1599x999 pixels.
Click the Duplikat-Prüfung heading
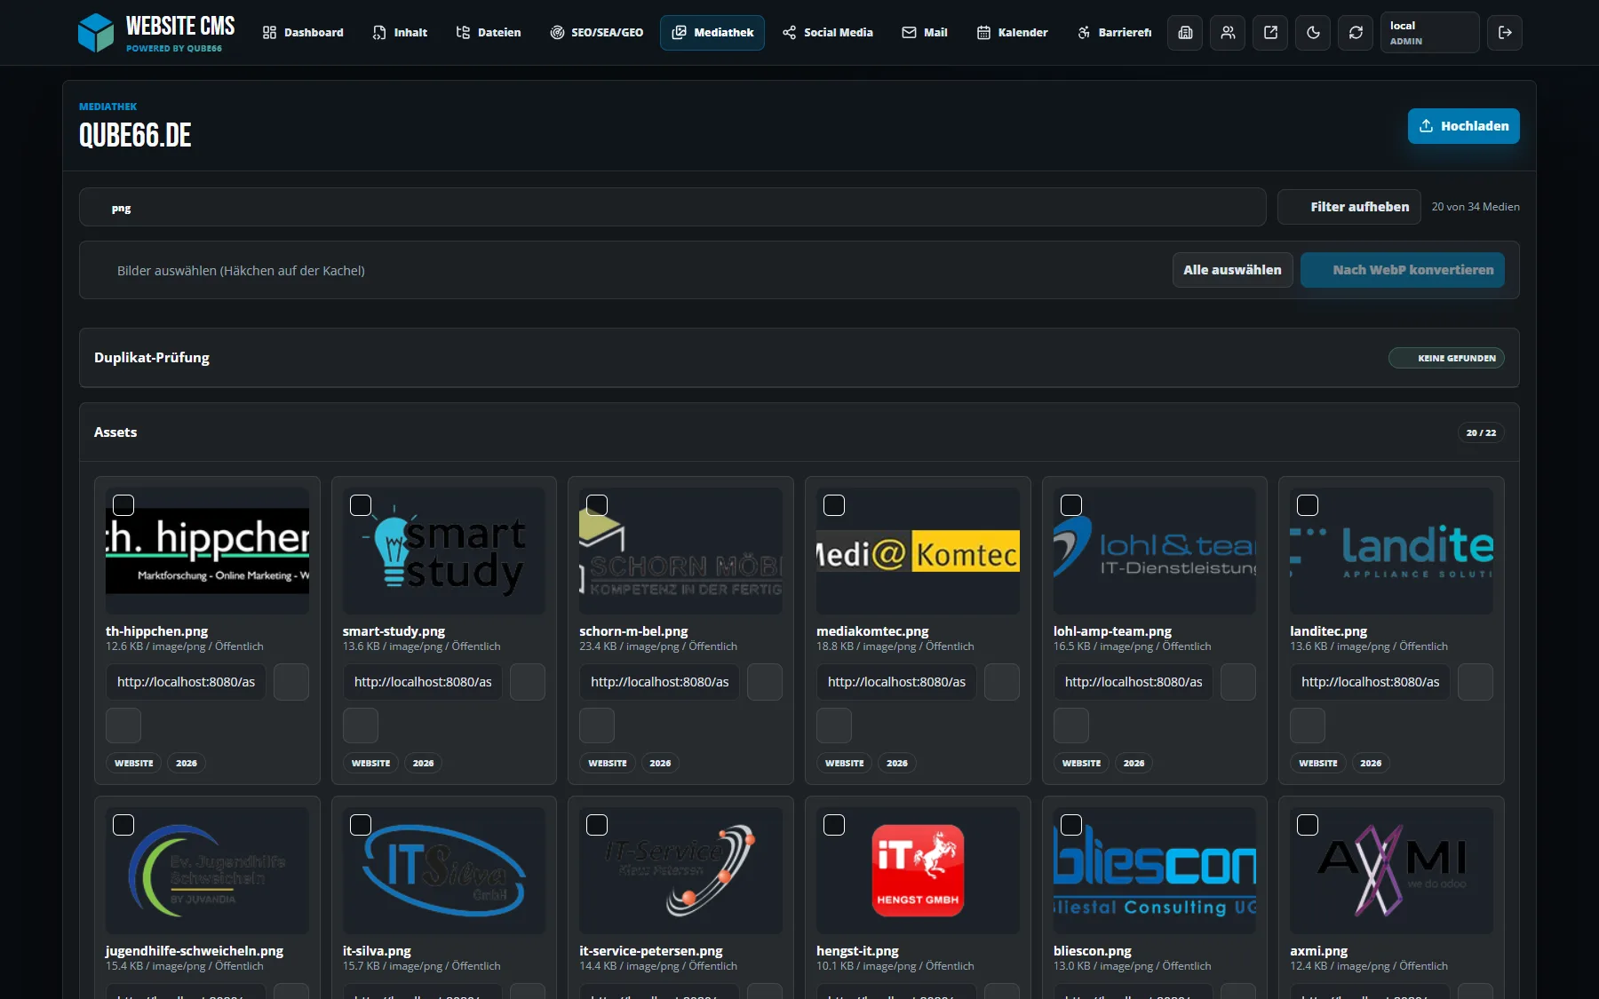[x=152, y=358]
